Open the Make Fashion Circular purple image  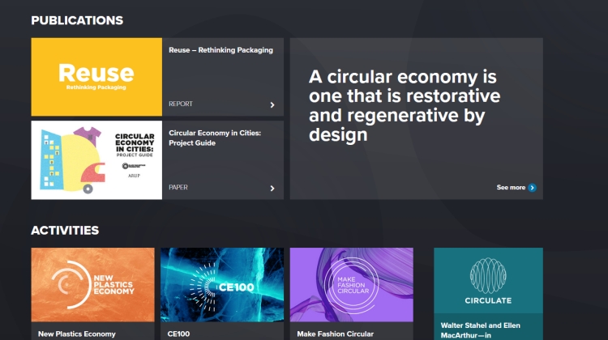352,285
